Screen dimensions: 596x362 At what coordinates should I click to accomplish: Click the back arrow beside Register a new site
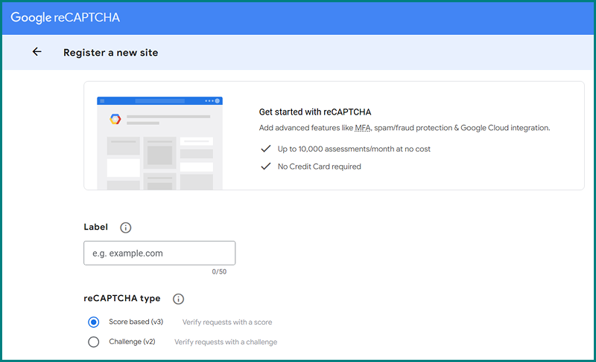37,52
